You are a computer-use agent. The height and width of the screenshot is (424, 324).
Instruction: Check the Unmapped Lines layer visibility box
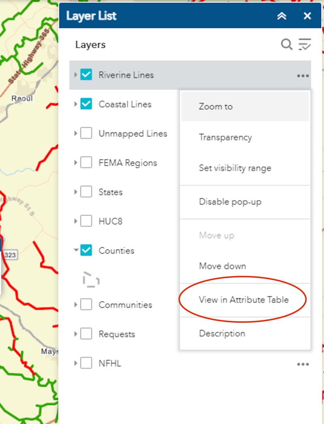85,133
